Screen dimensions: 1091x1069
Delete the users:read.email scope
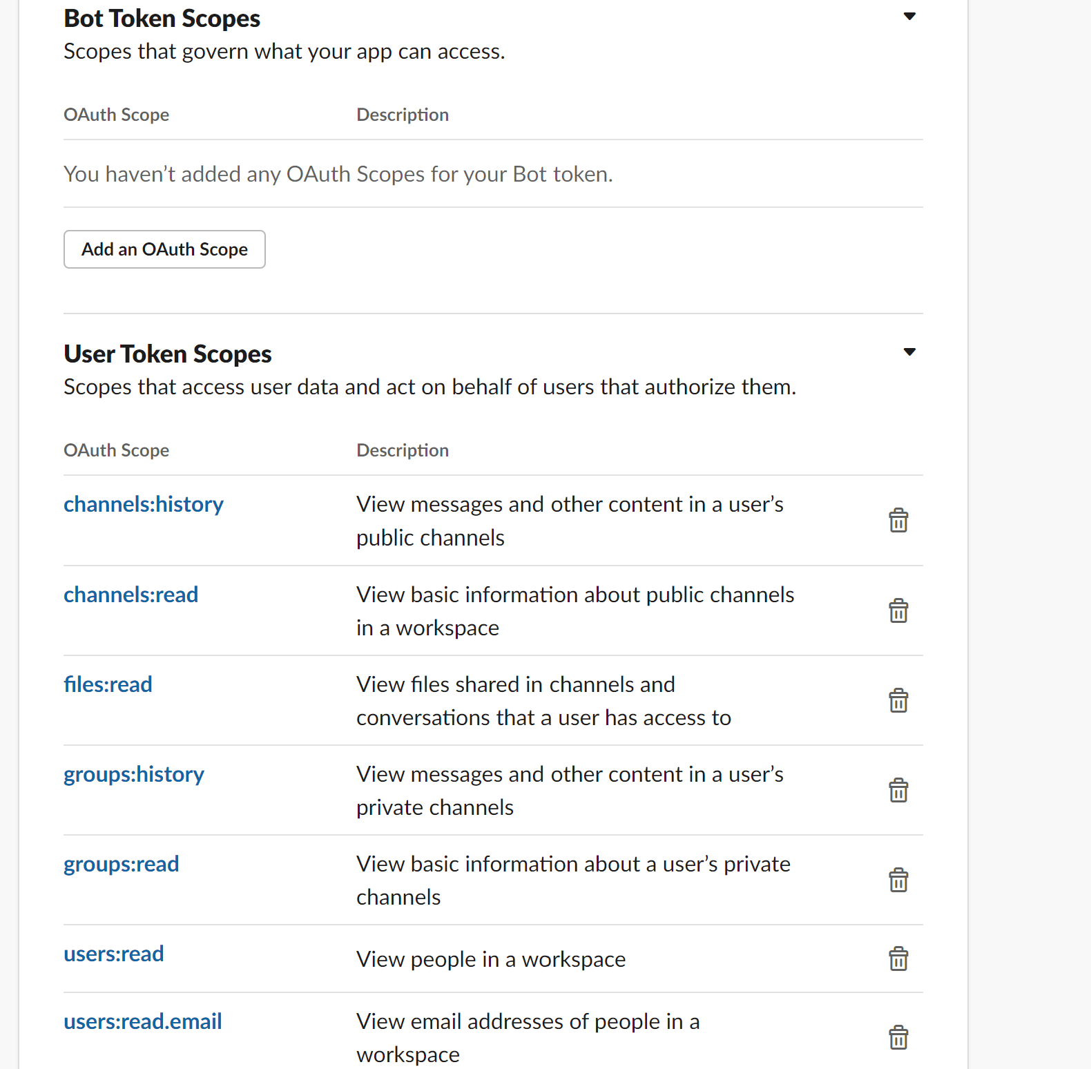898,1037
